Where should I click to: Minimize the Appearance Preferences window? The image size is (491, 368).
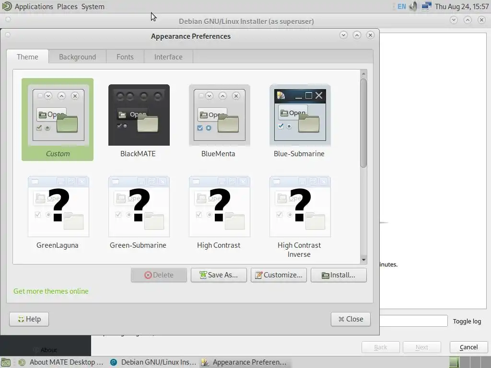click(x=343, y=35)
